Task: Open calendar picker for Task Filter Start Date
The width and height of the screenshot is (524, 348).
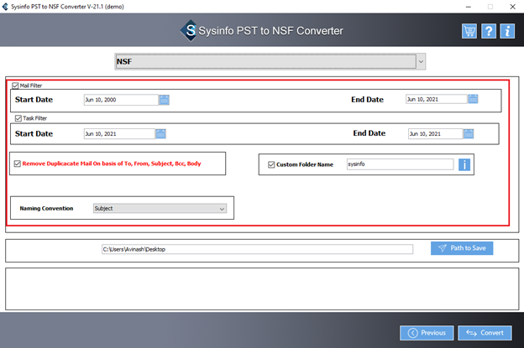Action: pos(160,134)
